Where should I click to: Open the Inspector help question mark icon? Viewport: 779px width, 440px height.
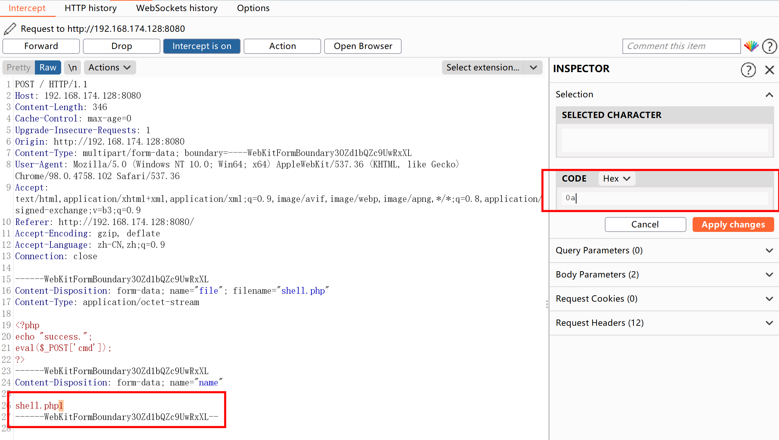coord(748,70)
